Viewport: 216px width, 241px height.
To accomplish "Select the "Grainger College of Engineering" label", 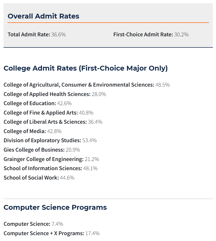I will pos(43,159).
